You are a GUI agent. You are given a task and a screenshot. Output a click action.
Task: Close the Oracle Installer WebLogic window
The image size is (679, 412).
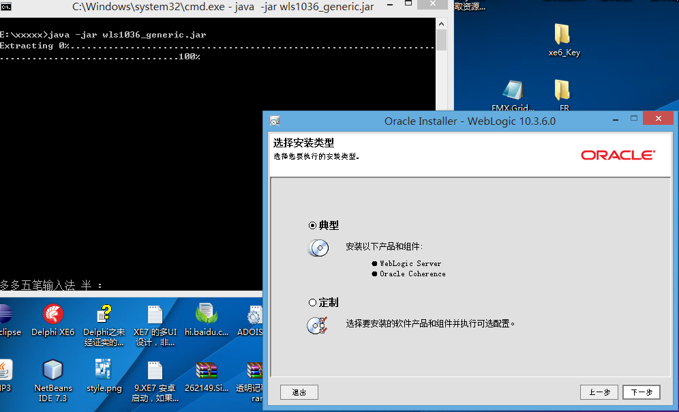[x=659, y=118]
